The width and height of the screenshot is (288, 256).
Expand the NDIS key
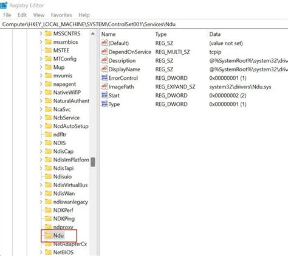click(x=41, y=143)
